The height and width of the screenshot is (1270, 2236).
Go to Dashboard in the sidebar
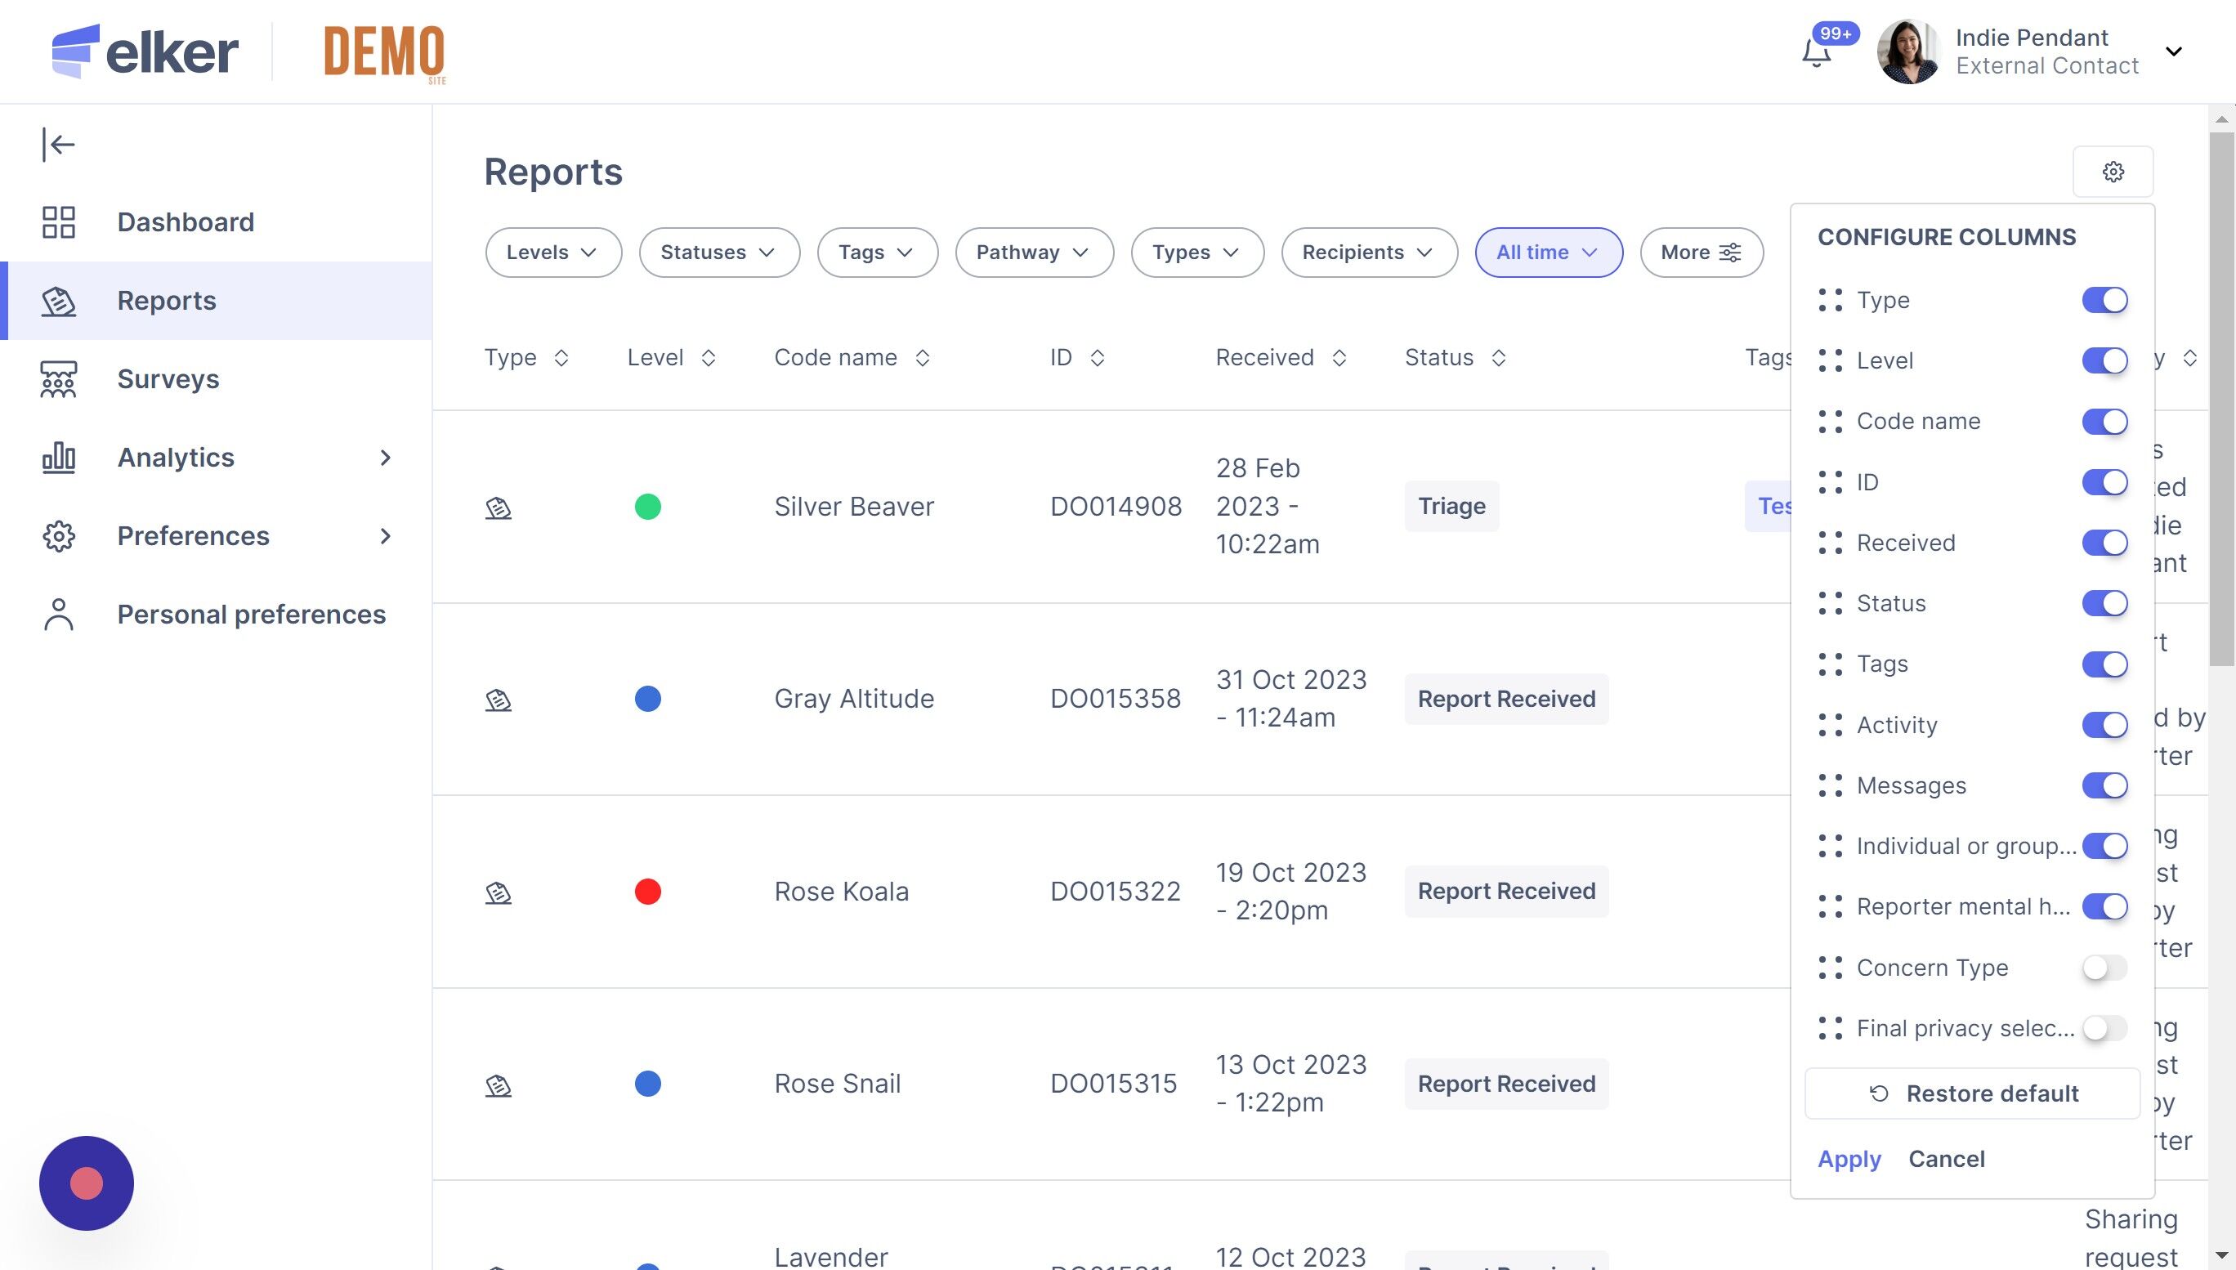(x=185, y=222)
